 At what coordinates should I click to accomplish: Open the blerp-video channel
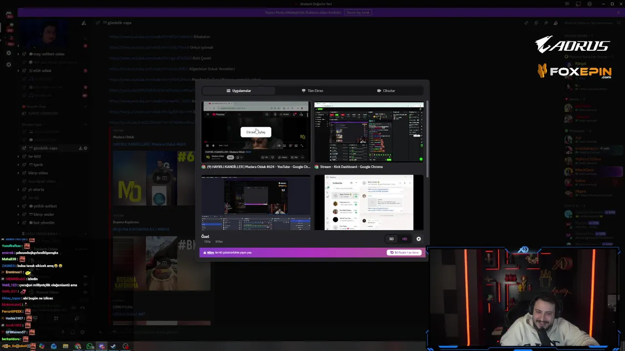coord(38,173)
